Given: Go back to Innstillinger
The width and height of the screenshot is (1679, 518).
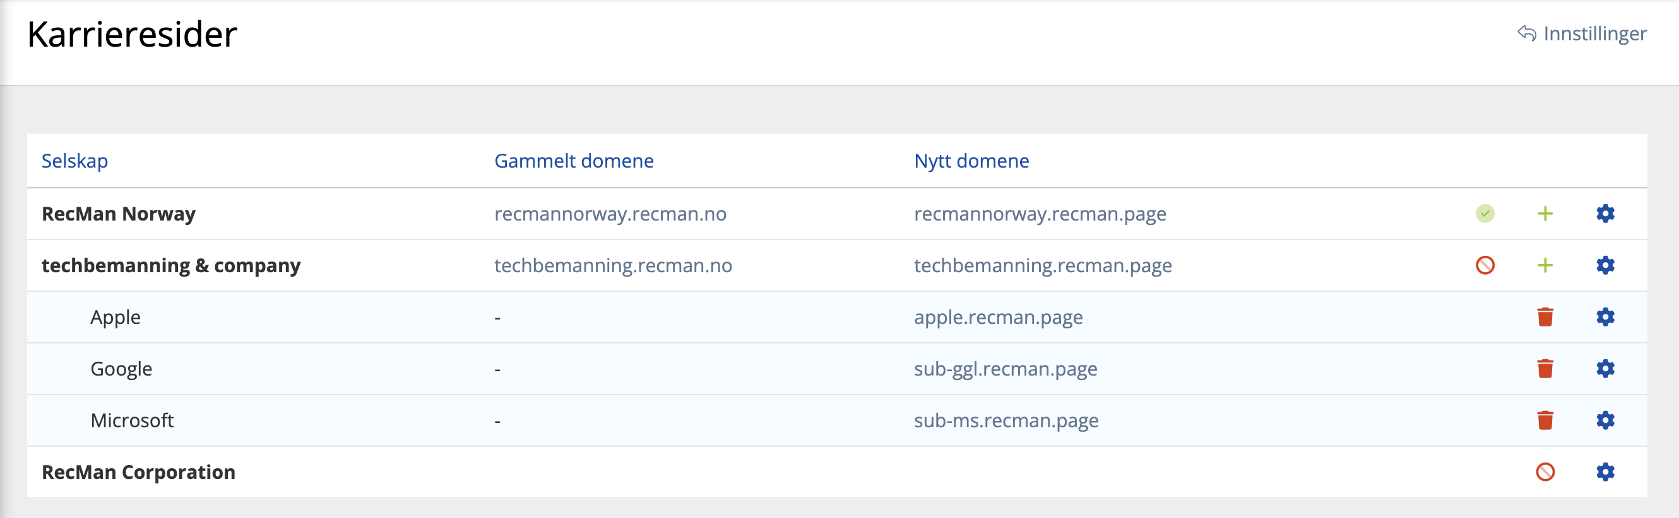Looking at the screenshot, I should coord(1582,34).
